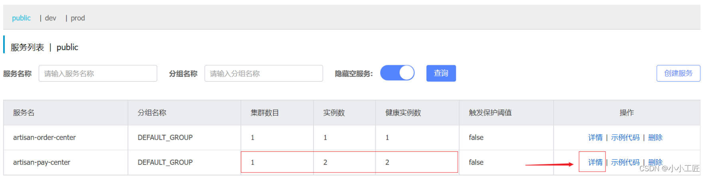This screenshot has width=706, height=176.
Task: View 示例代码 for artisan-order-center
Action: (x=625, y=137)
